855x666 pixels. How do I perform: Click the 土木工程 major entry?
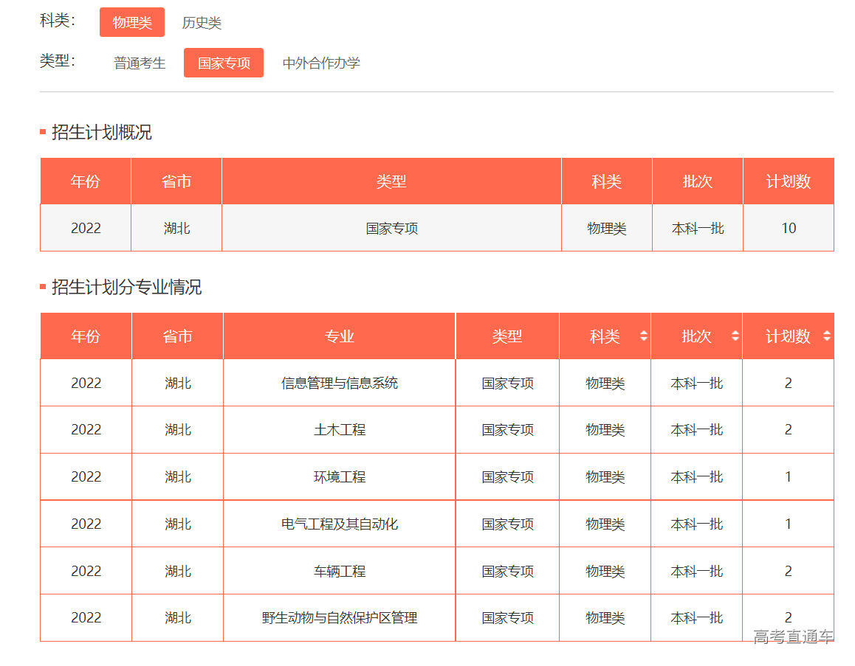point(339,430)
